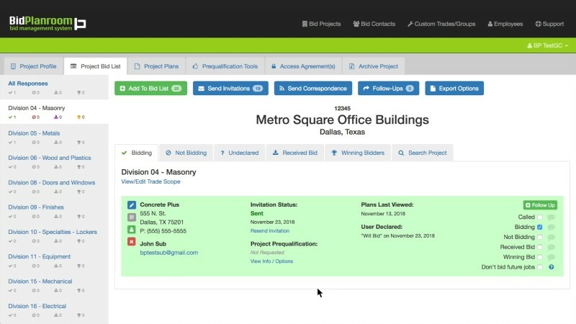Select Division 15 - Mechanical in the sidebar
This screenshot has width=576, height=324.
(40, 282)
